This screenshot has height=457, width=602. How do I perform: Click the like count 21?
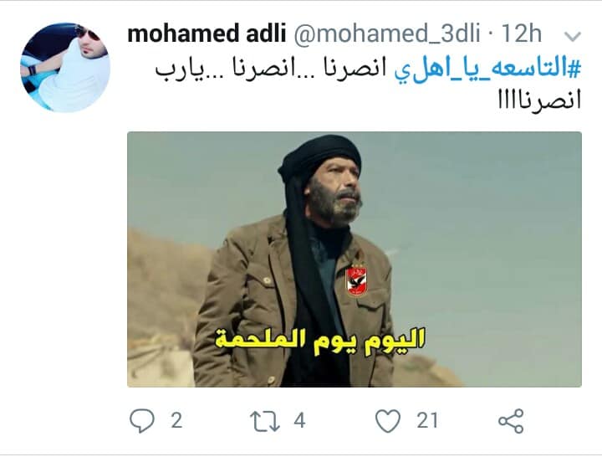tap(427, 420)
